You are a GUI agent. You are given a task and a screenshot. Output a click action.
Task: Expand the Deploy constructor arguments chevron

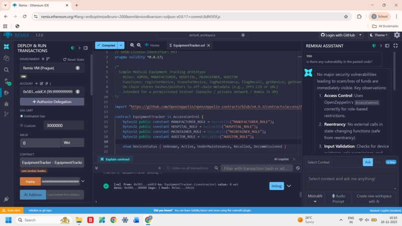pyautogui.click(x=83, y=181)
